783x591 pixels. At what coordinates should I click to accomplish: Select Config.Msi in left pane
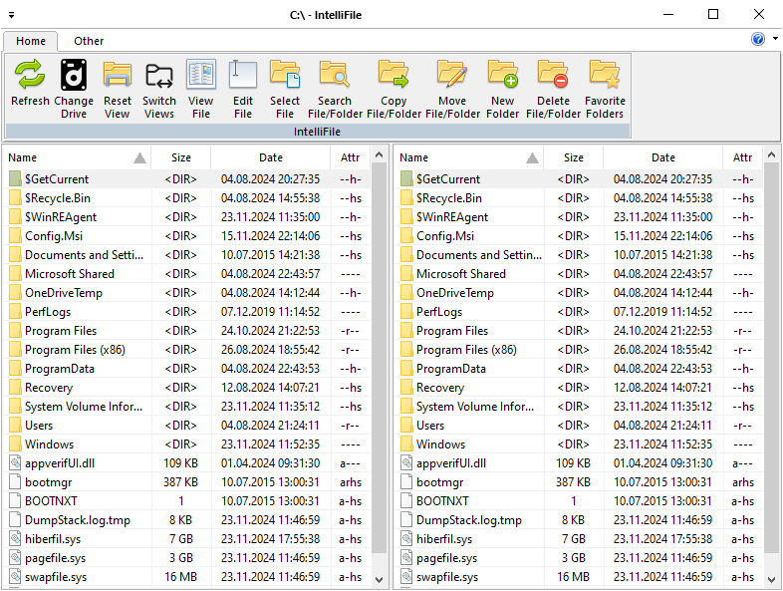[54, 236]
